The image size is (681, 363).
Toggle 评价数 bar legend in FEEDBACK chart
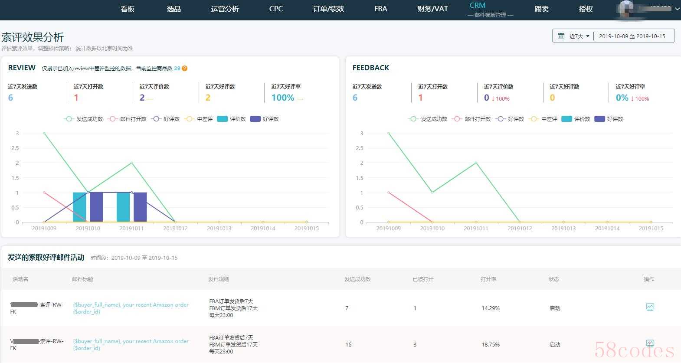[576, 119]
